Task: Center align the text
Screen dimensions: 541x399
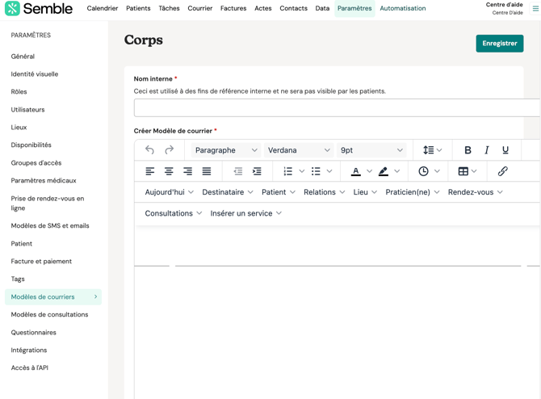Action: 169,171
